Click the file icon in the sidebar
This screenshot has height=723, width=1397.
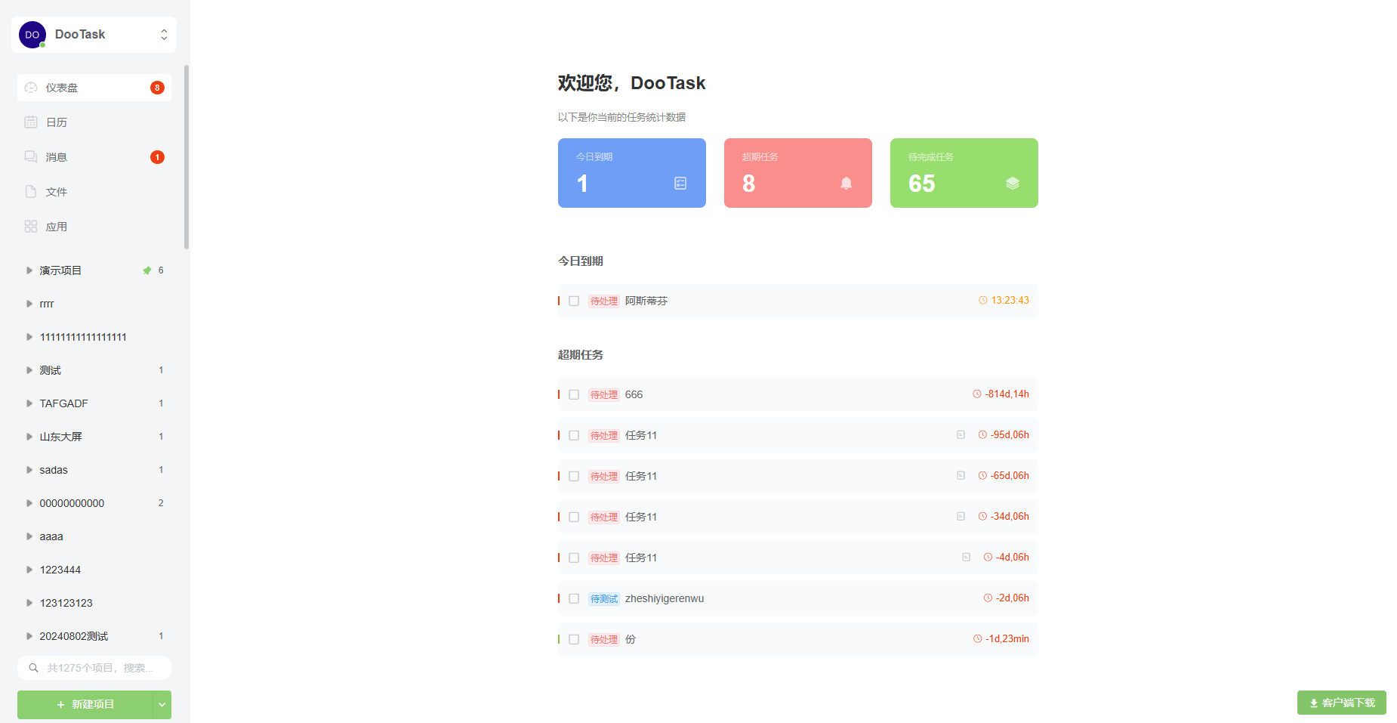point(31,191)
